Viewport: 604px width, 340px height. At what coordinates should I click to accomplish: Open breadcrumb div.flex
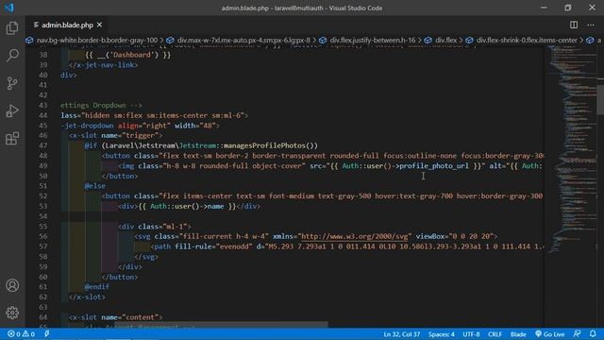(x=445, y=40)
